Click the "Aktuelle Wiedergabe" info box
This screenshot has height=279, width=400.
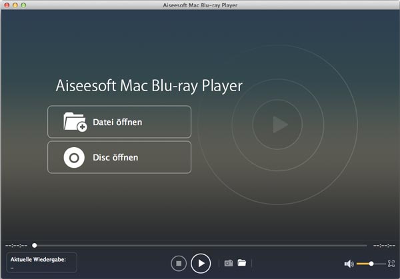(41, 262)
